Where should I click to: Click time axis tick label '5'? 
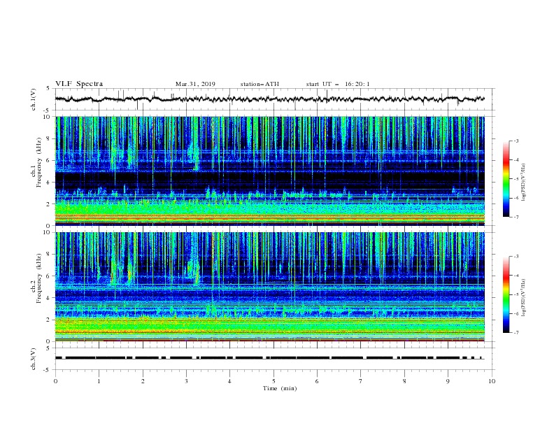point(274,381)
